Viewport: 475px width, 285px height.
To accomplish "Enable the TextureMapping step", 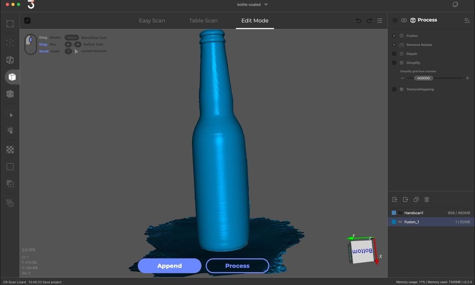I will 394,89.
